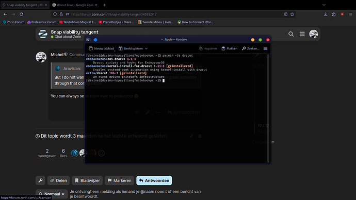Viewport: 356px width, 200px height.
Task: Open Nieuw tabblad in Konsole
Action: 102,48
